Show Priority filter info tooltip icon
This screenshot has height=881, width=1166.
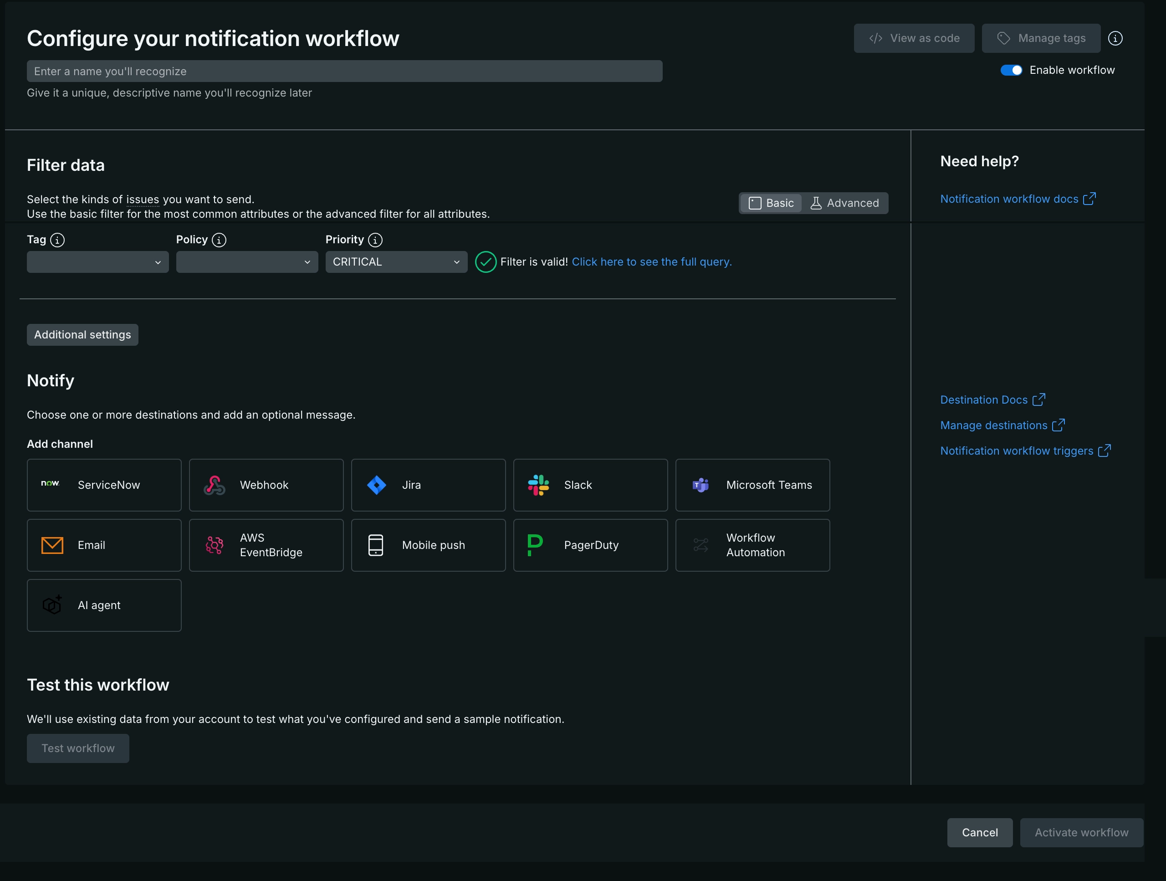point(375,240)
